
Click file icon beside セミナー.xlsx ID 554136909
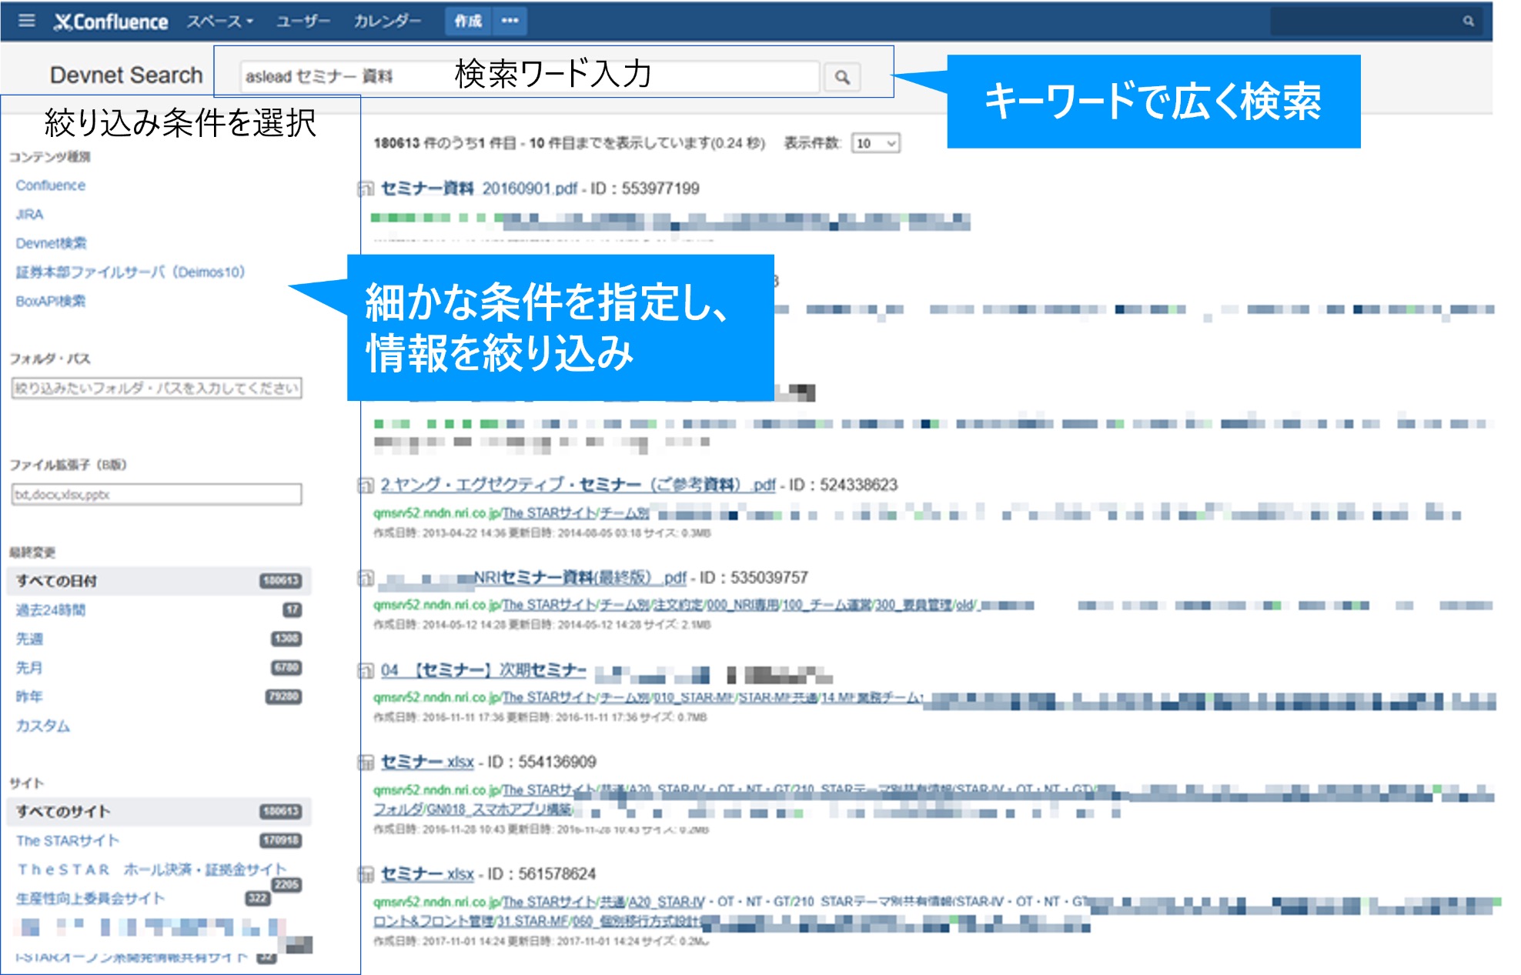pyautogui.click(x=366, y=763)
